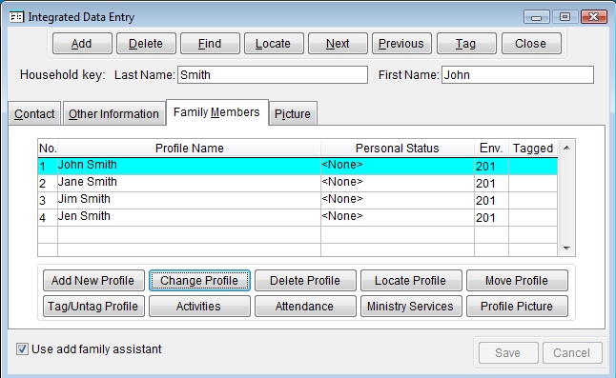Click Delete Profile button
The image size is (616, 378).
point(305,281)
